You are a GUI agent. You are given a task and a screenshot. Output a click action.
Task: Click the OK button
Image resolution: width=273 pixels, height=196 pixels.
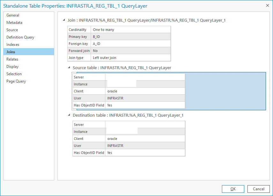tap(233, 189)
